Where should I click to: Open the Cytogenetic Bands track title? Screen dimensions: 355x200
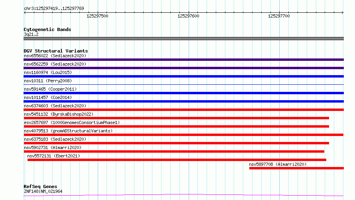(47, 29)
